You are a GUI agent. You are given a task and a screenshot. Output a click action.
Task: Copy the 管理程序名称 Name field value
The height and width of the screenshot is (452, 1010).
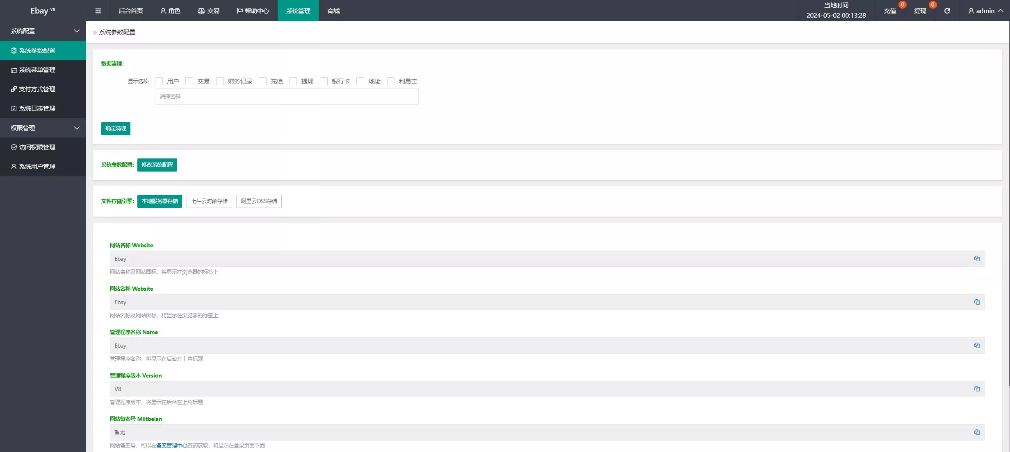pos(977,346)
